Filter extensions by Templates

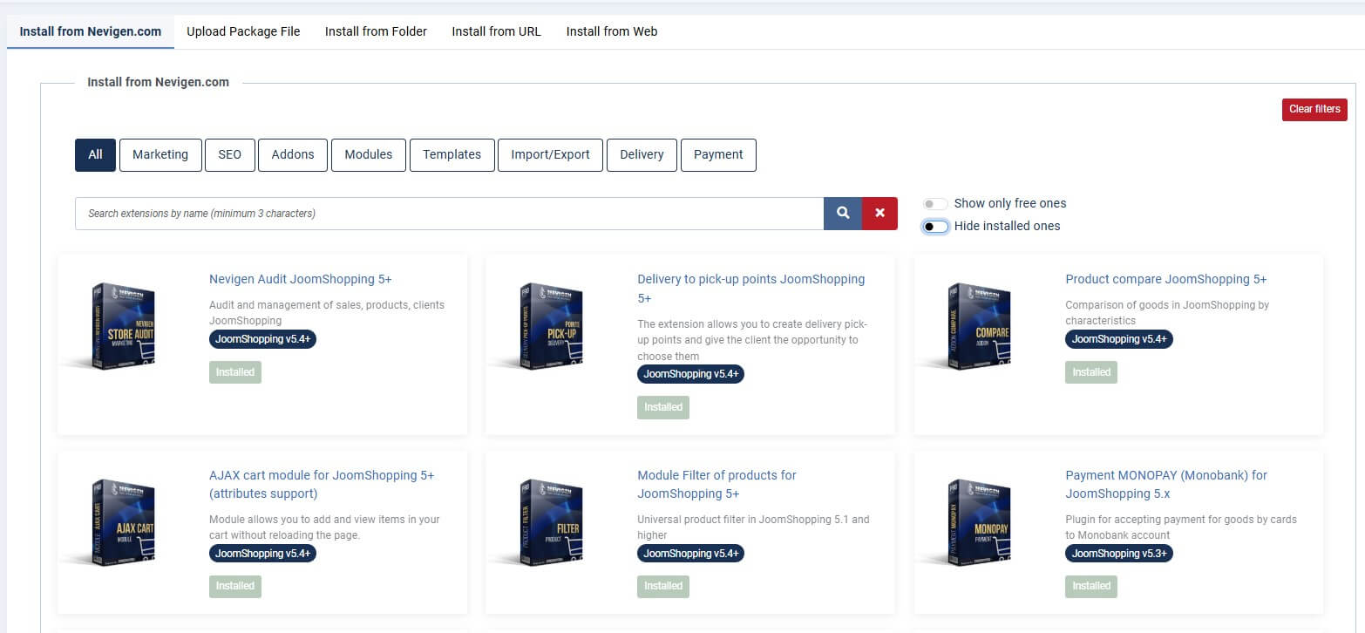click(x=452, y=154)
